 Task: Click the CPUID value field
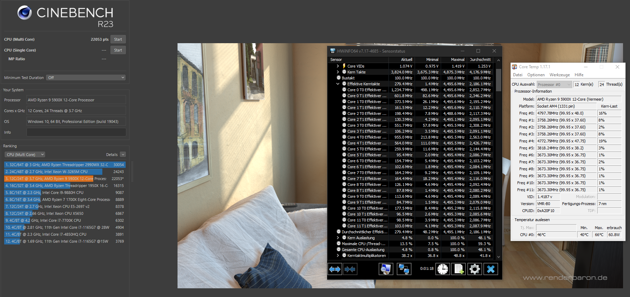(548, 211)
